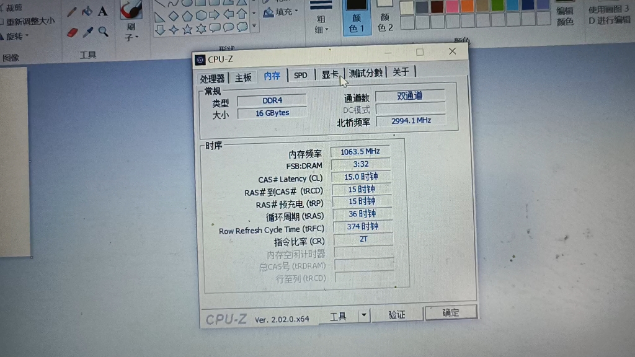Click shapes gallery next-row arrow
Screen dimensions: 635x357
254,13
